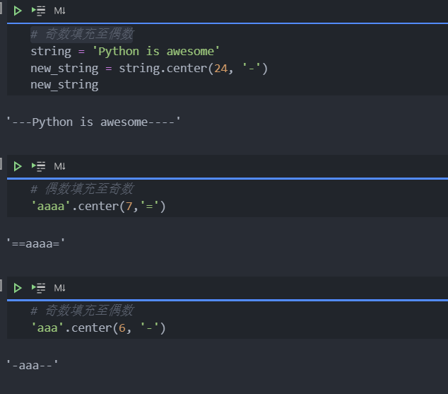Change the 'aaa'.center cell to Markdown
Image resolution: width=448 pixels, height=394 pixels.
(x=59, y=288)
